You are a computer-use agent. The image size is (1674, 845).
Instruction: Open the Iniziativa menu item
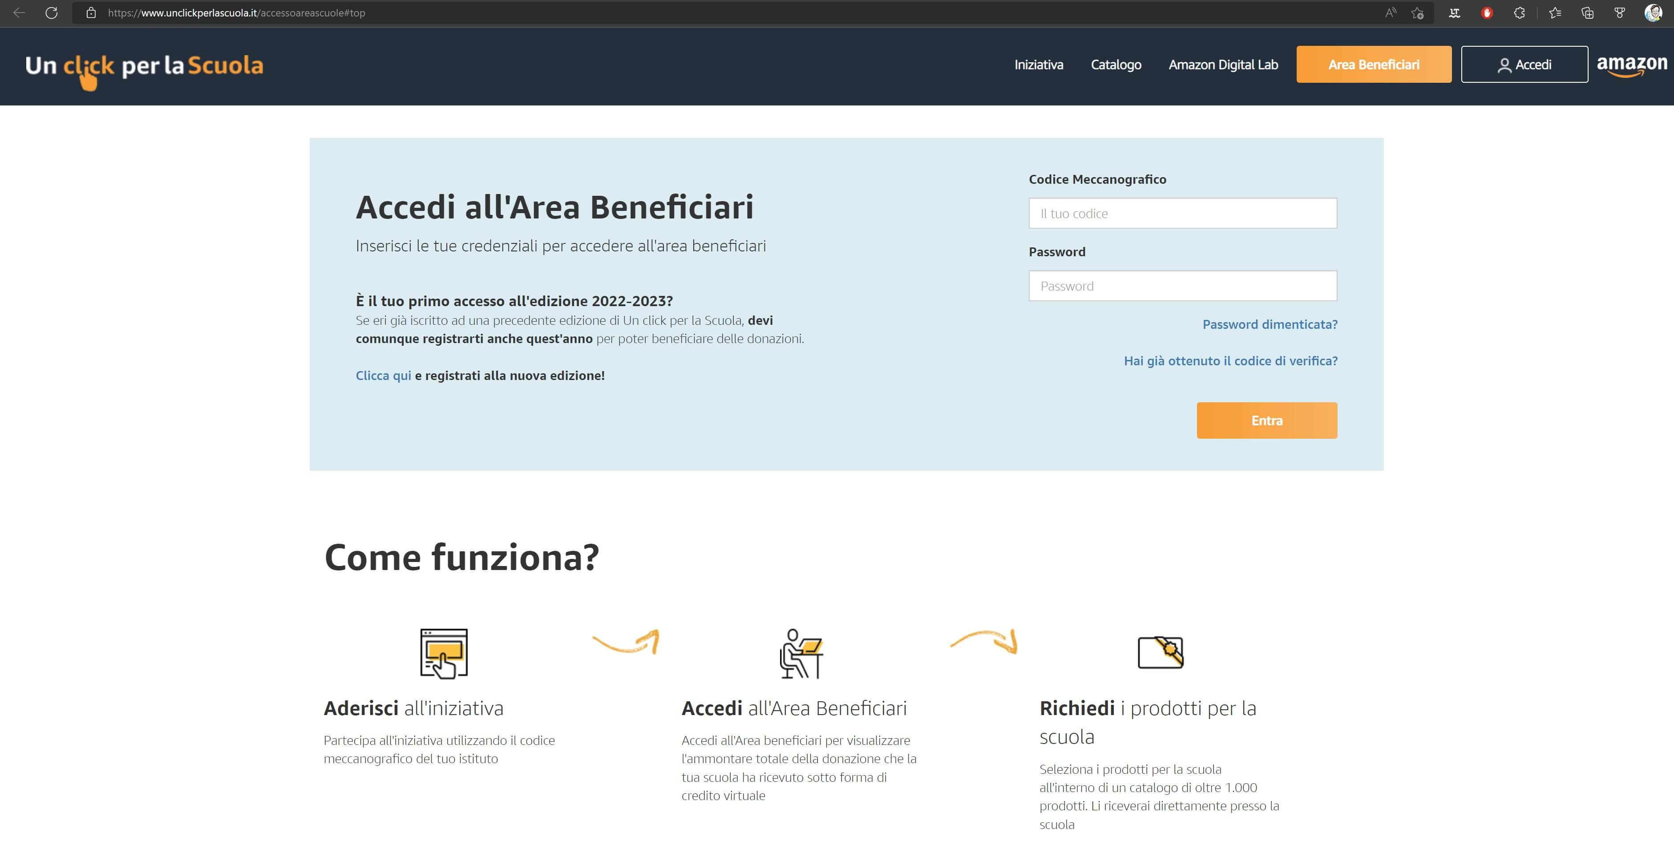[1039, 65]
